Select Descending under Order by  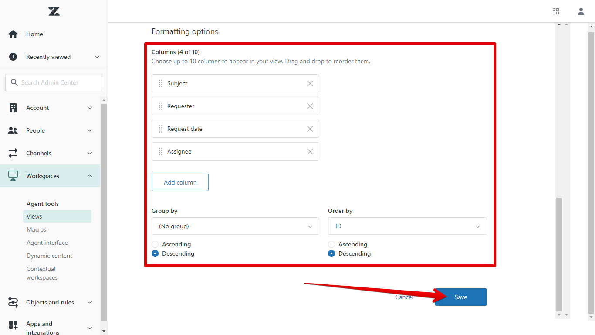point(331,253)
